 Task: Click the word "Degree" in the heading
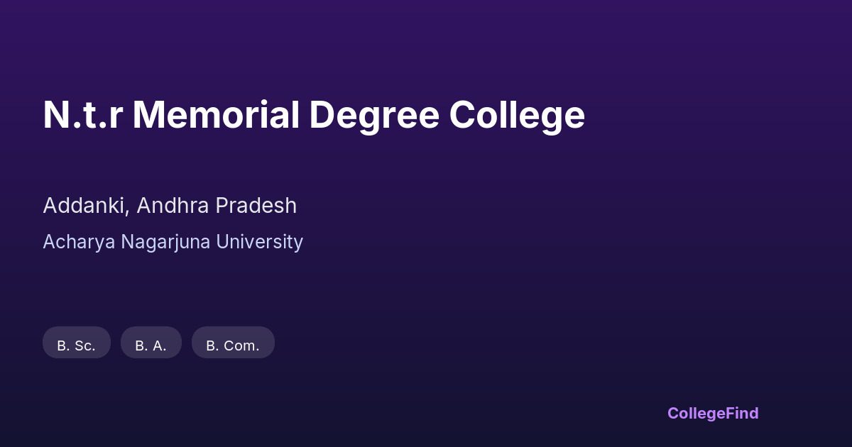click(373, 115)
